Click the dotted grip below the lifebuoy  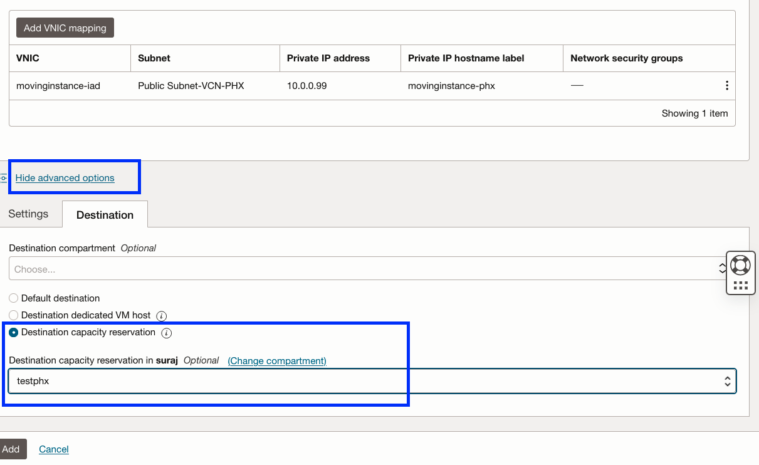coord(740,285)
